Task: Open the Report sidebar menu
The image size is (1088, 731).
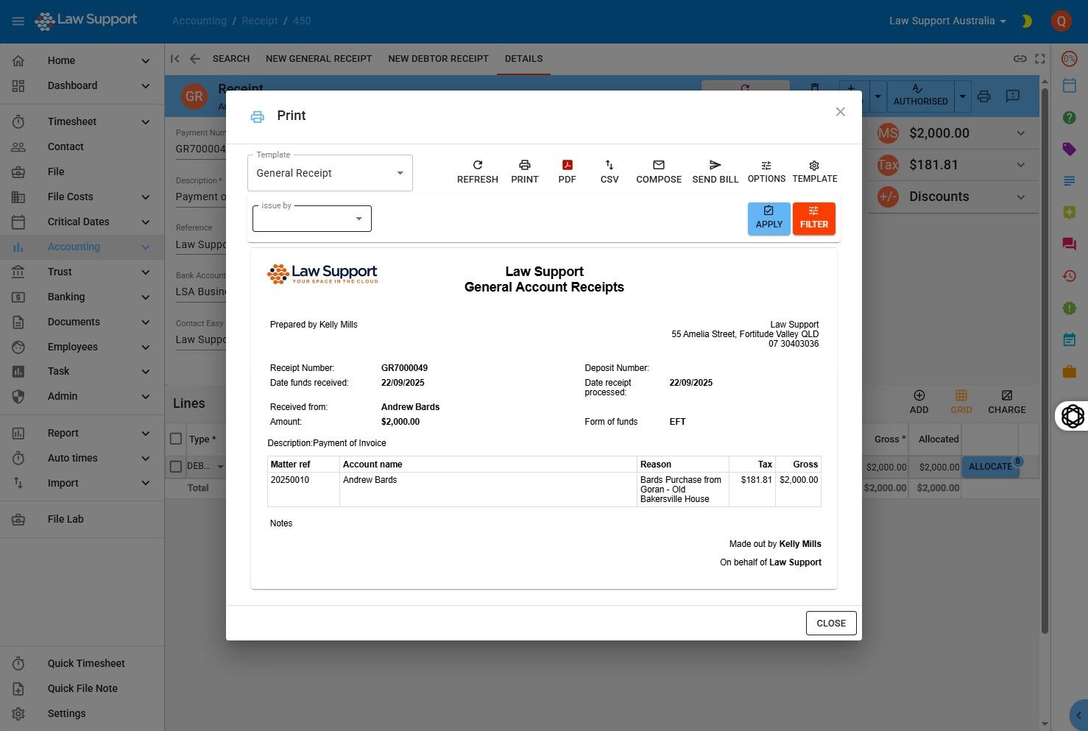Action: tap(82, 433)
